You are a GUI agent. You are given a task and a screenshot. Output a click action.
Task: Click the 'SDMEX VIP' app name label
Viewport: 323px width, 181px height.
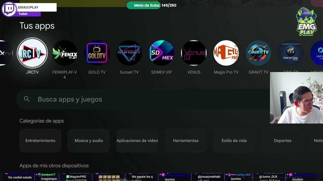tap(161, 72)
